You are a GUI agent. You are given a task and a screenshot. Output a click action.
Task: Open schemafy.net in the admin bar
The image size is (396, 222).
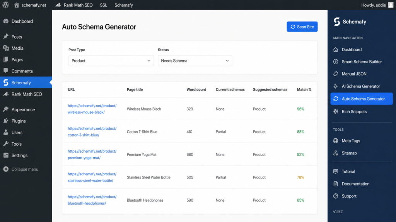click(34, 5)
